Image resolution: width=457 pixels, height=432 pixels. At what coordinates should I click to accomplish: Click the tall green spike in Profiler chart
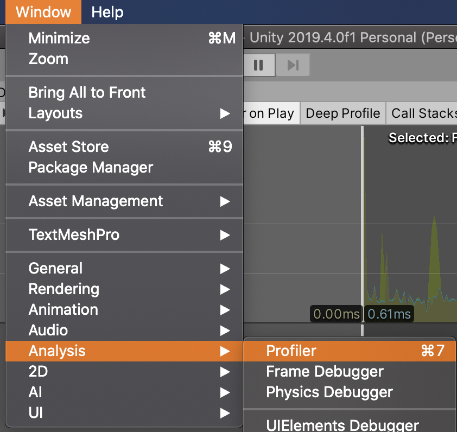pyautogui.click(x=434, y=262)
